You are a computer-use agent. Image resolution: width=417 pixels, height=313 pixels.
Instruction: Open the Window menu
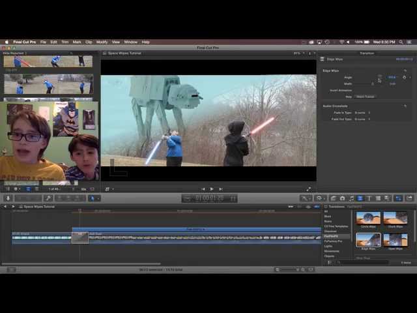131,42
